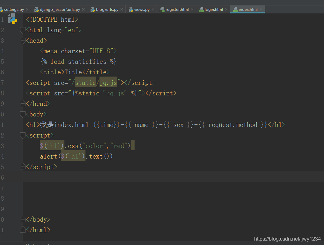Click the HTML file icon on register.html tab

pos(162,10)
